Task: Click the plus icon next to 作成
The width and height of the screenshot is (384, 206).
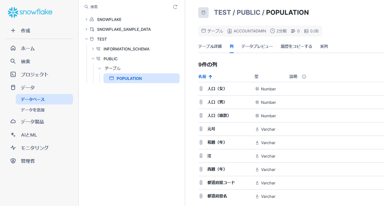Action: pyautogui.click(x=13, y=30)
